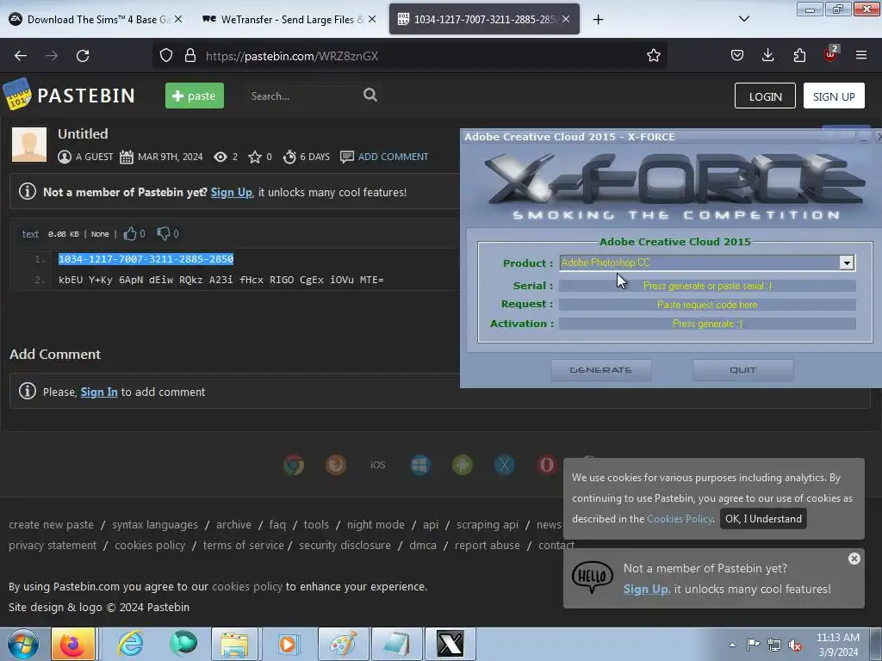Click the iOS app icon
Screen dimensions: 882x661
point(377,465)
